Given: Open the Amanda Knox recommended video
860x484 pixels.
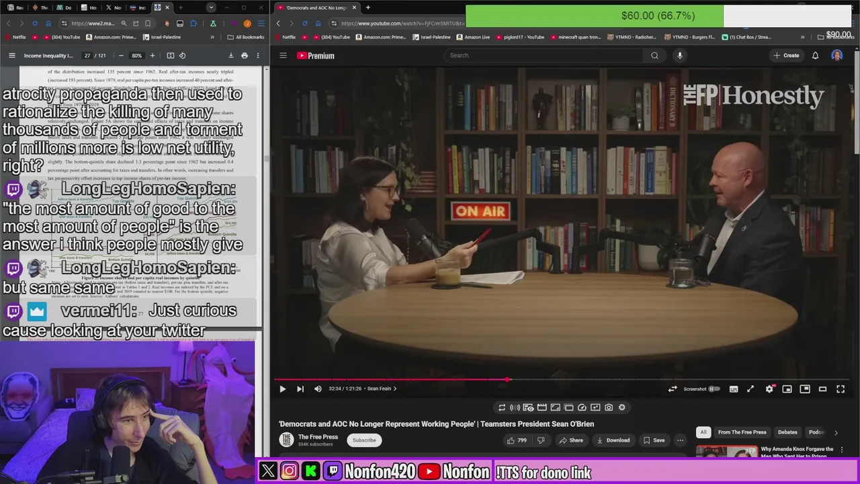Looking at the screenshot, I should click(x=797, y=452).
